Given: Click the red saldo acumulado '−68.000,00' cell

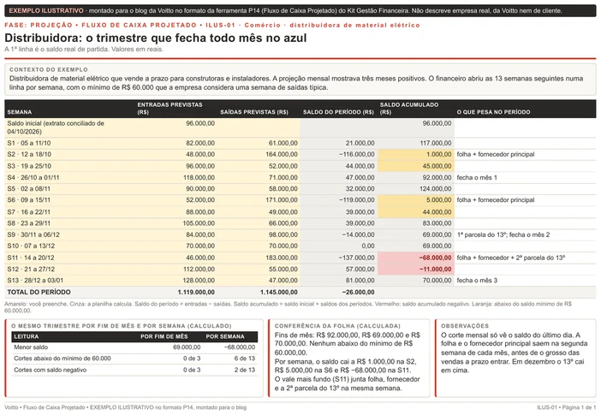Looking at the screenshot, I should click(x=416, y=258).
